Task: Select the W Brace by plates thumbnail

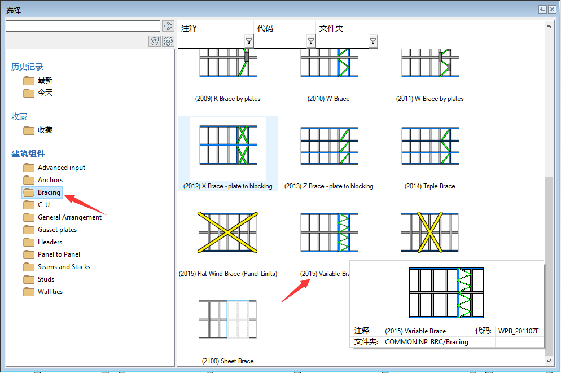Action: pos(431,63)
